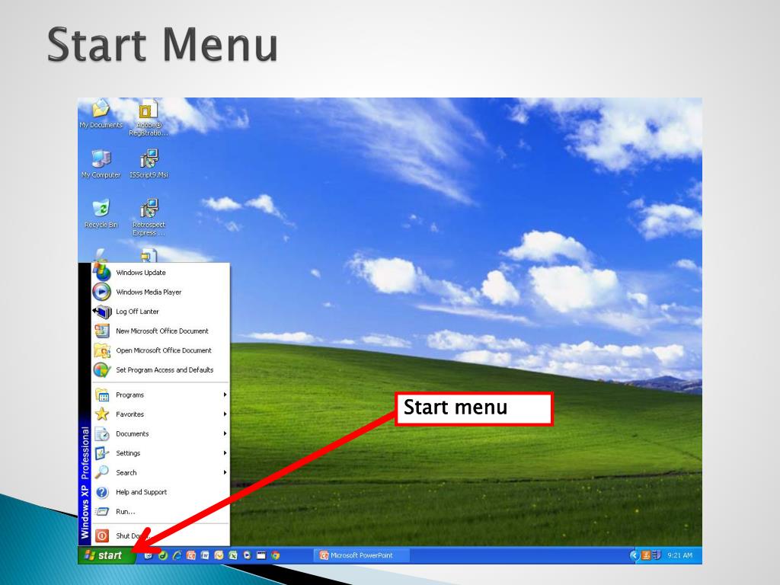This screenshot has width=780, height=585.
Task: Switch to Microsoft PowerPoint taskbar button
Action: (362, 555)
